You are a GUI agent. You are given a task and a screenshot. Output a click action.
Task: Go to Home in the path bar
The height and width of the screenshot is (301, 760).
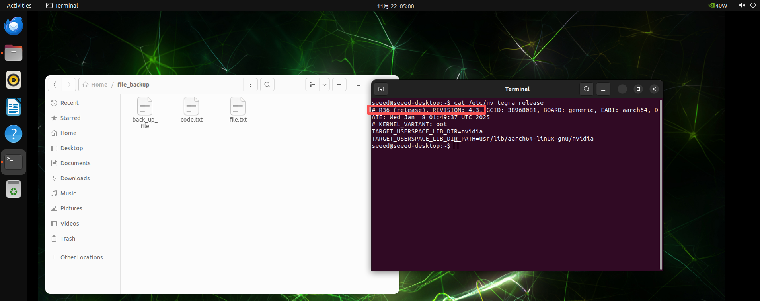[x=95, y=85]
